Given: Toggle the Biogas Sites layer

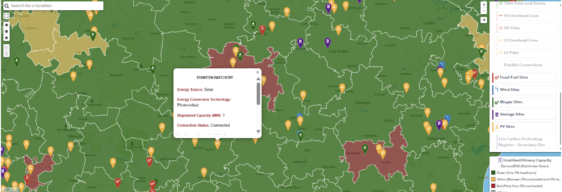Looking at the screenshot, I should 524,102.
